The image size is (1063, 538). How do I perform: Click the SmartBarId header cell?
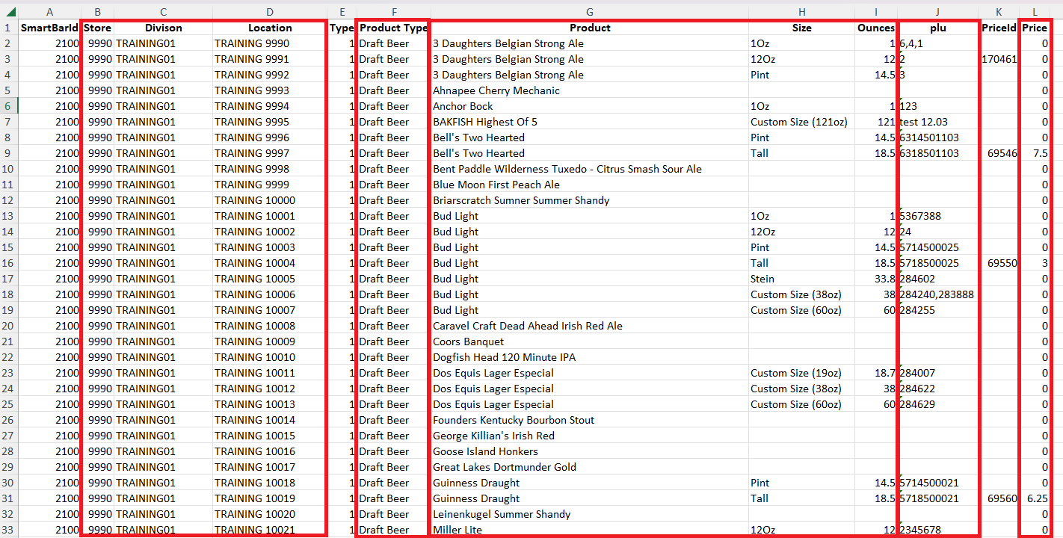(x=49, y=28)
